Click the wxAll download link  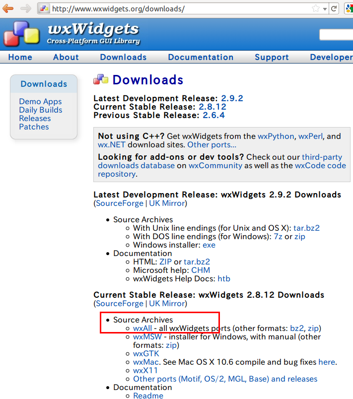click(x=142, y=328)
